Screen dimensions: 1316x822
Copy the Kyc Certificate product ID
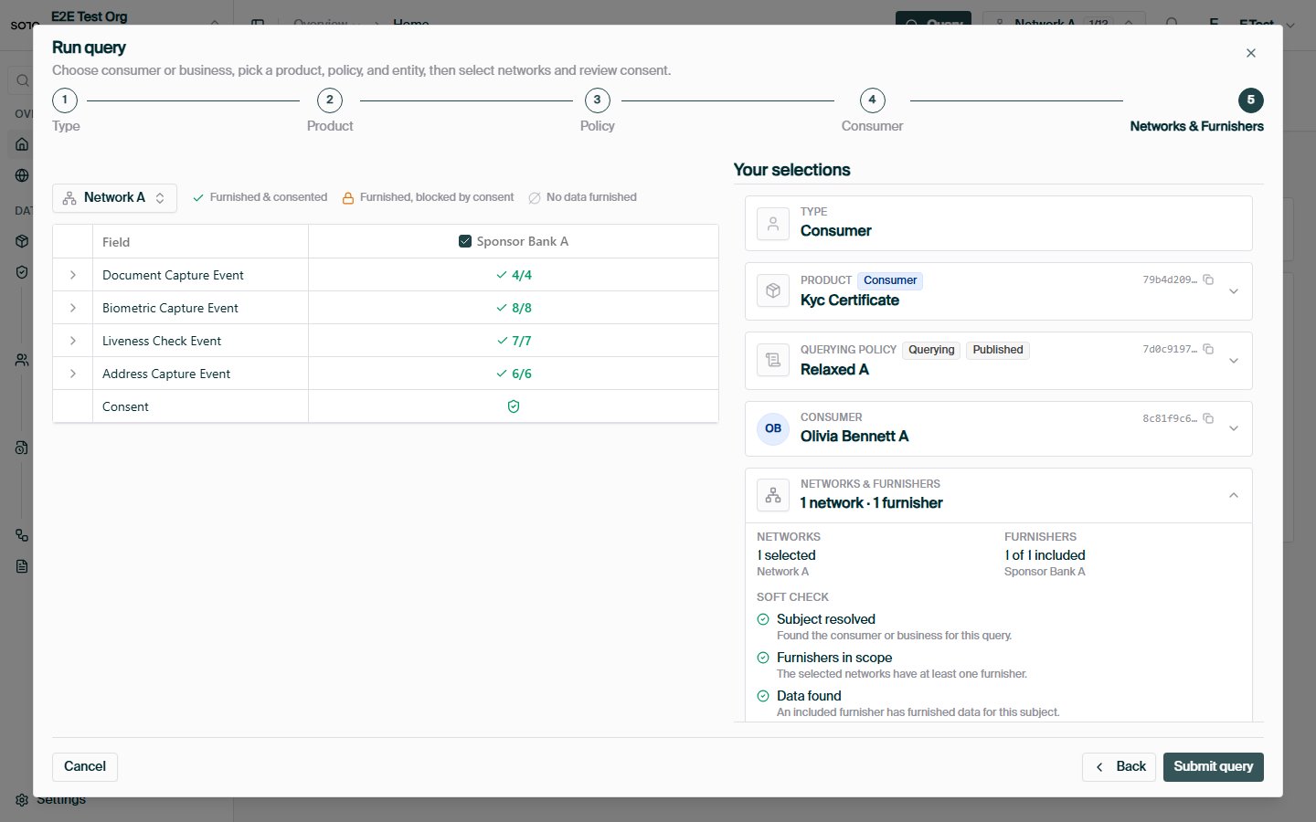pos(1208,279)
